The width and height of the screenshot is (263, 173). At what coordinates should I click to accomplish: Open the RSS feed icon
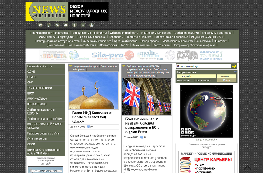pos(57,25)
